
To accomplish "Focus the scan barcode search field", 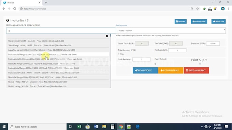I will (x=61, y=31).
